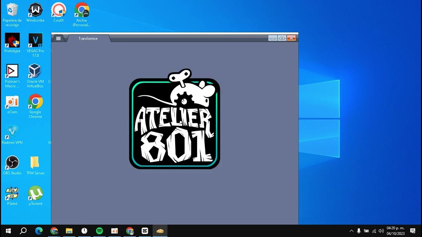This screenshot has width=422, height=237.
Task: Select the Oracle VM VirtualBox shortcut
Action: pos(35,76)
